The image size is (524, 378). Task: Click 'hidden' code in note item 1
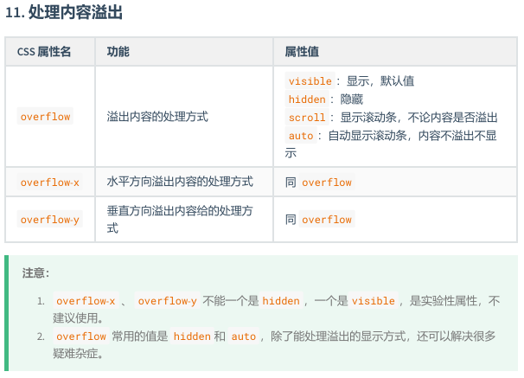click(x=281, y=301)
